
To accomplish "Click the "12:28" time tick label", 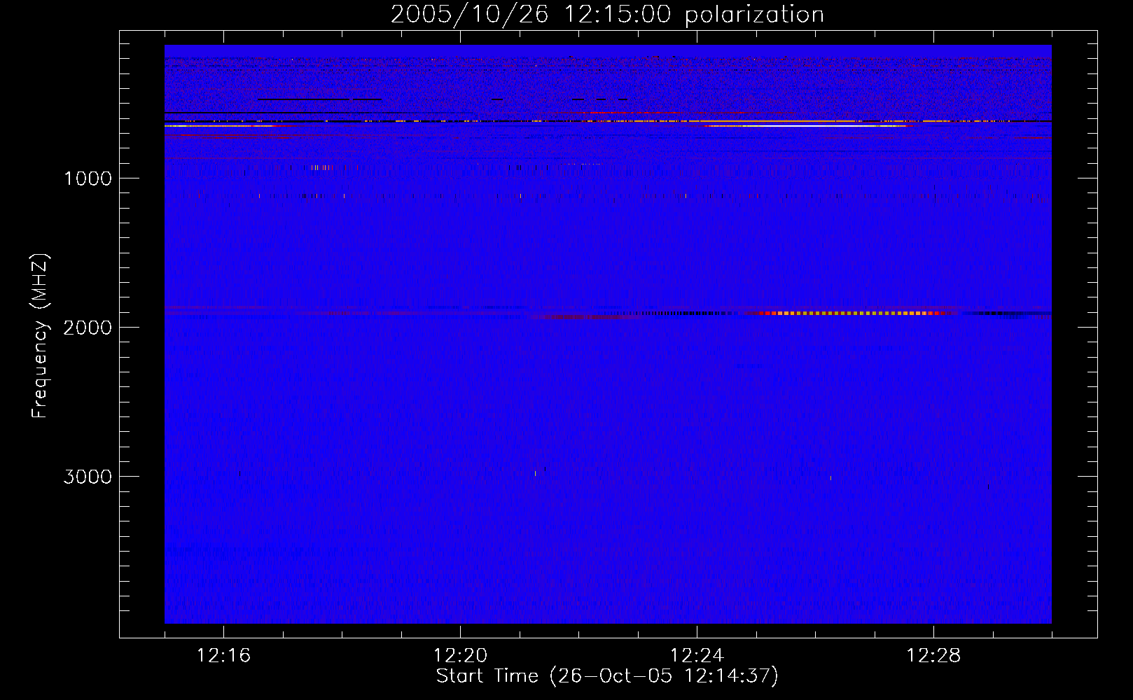I will pos(933,656).
